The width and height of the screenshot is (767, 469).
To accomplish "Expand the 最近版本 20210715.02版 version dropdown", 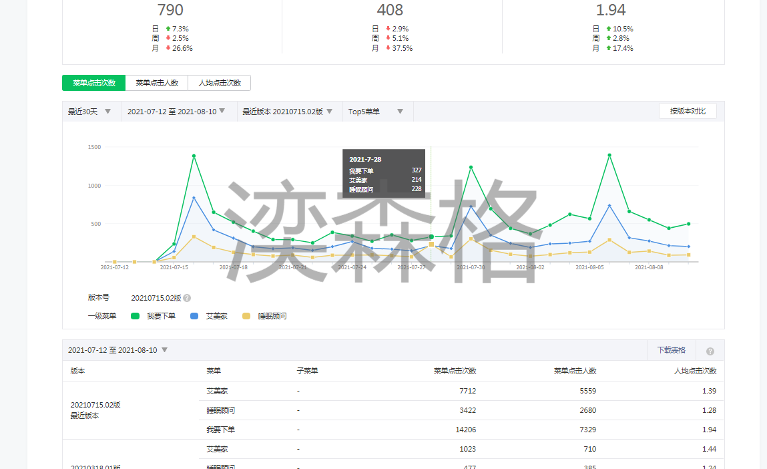I will pos(287,112).
